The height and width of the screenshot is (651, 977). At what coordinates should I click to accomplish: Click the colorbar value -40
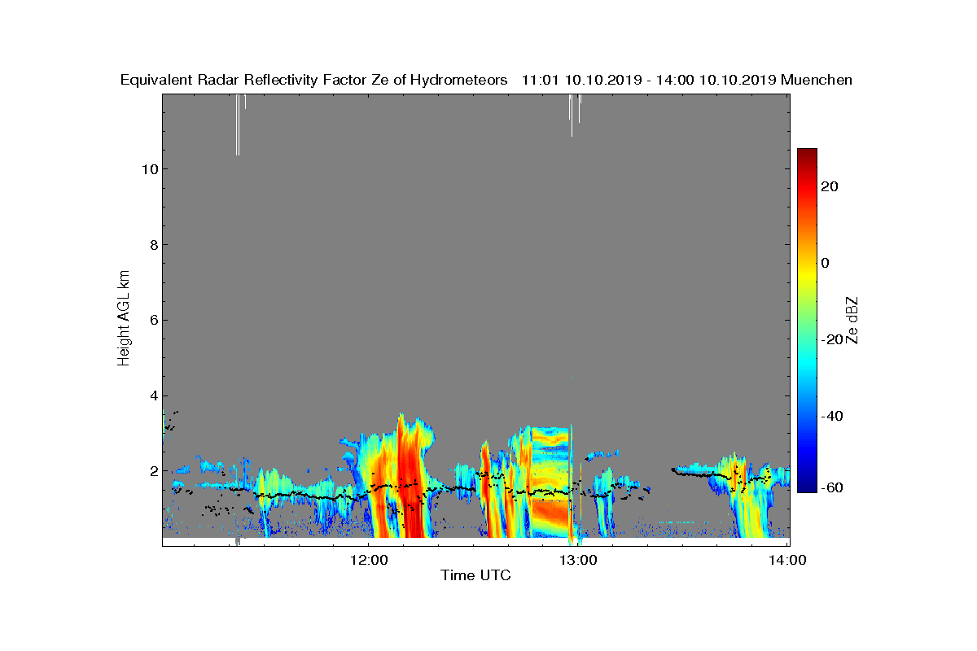(x=831, y=416)
